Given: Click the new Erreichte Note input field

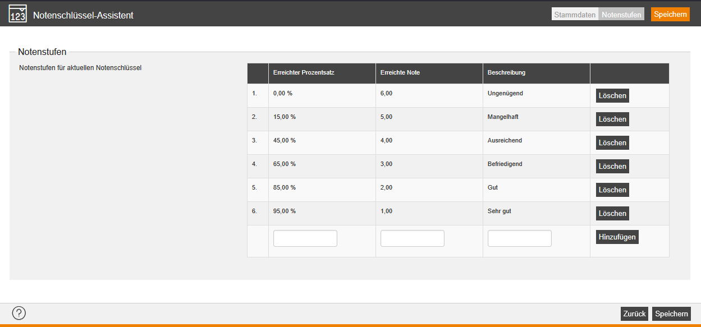Looking at the screenshot, I should (x=412, y=238).
